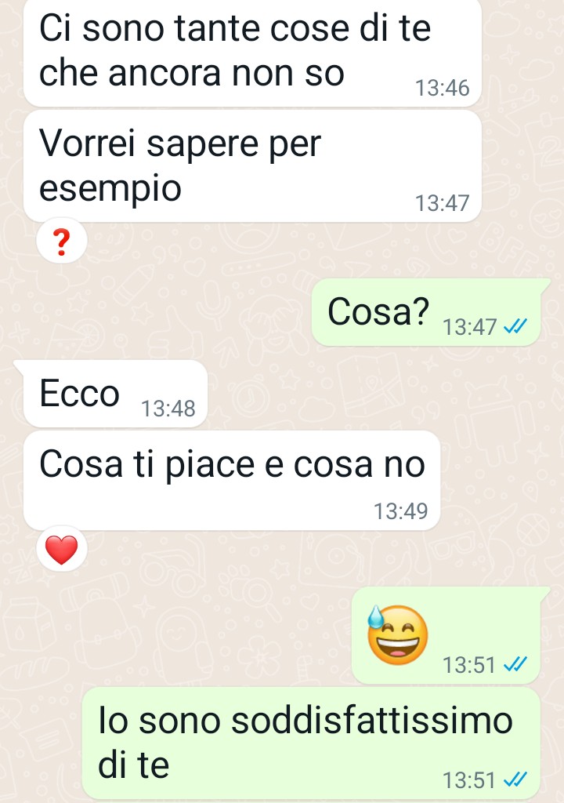
Task: Tap 'Ci sono tante cose di te' message
Action: [252, 53]
